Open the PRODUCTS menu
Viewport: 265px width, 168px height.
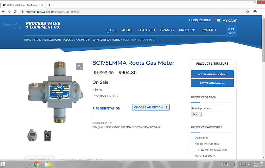pos(187,30)
